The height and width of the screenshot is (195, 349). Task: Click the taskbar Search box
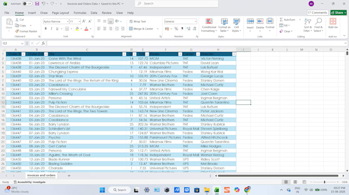[x=120, y=190]
